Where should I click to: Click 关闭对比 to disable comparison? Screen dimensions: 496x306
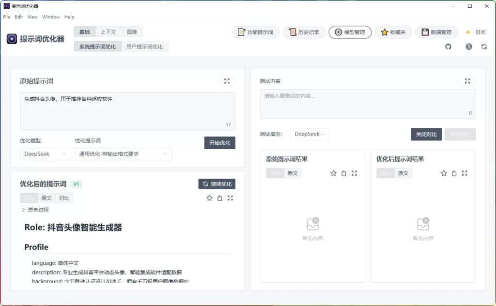[426, 134]
